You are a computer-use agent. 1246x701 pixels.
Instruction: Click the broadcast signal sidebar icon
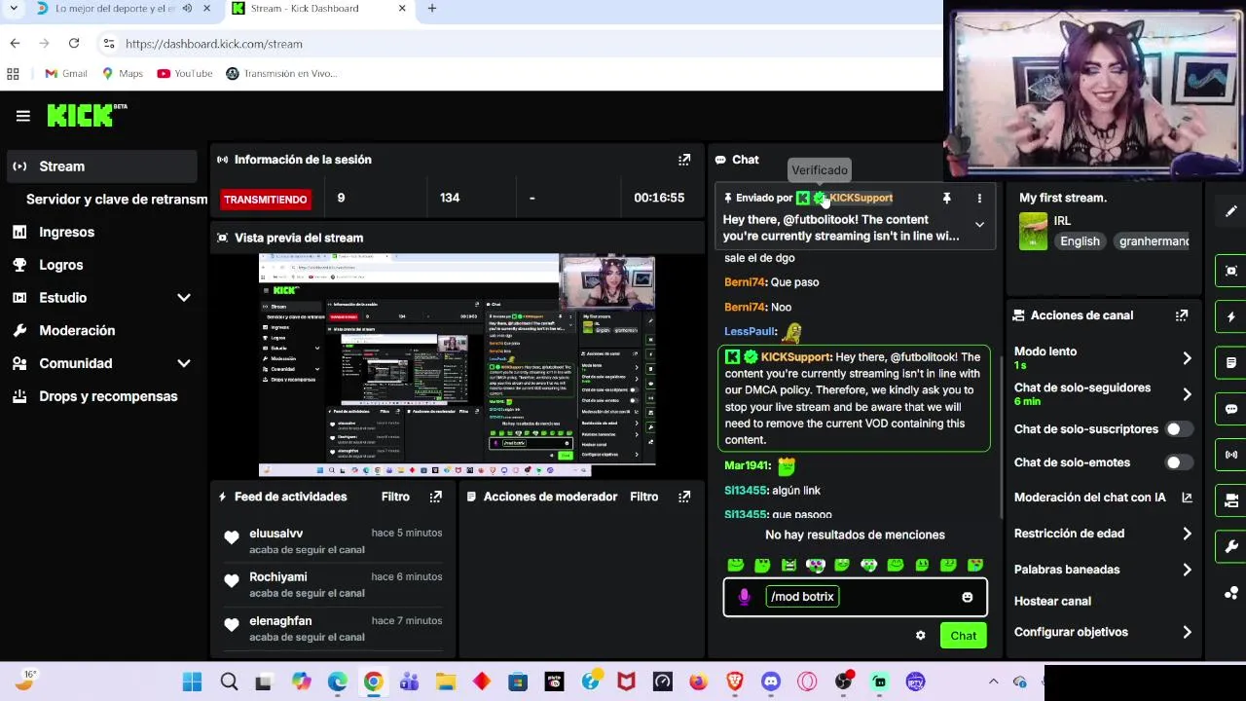[1231, 455]
